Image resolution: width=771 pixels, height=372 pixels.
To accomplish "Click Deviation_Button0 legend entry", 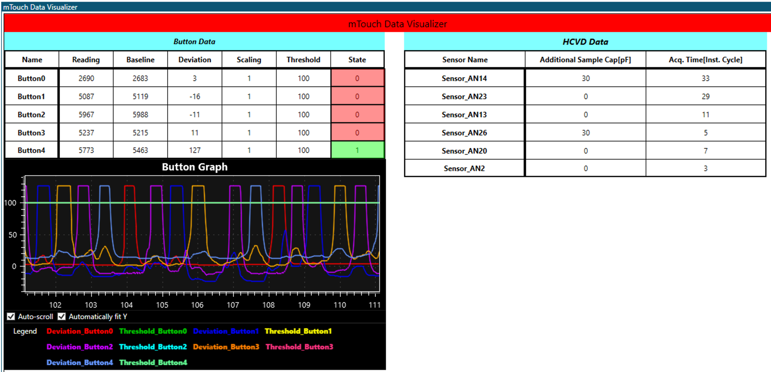I will pyautogui.click(x=80, y=331).
